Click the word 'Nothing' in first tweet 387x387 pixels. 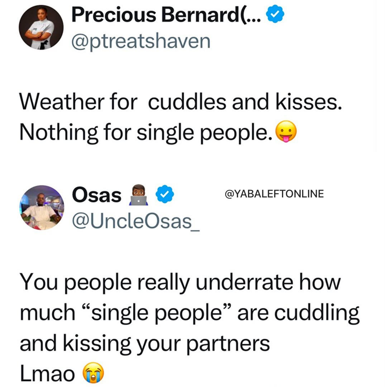coord(58,133)
